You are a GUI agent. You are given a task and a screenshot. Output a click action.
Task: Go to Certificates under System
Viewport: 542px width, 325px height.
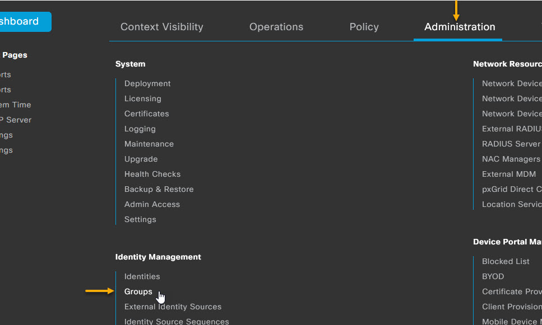pyautogui.click(x=146, y=114)
